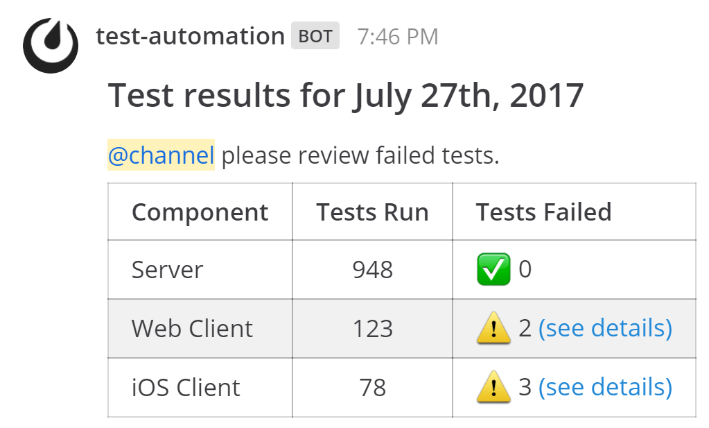Click the warning icon beside iOS Client failures

click(492, 387)
